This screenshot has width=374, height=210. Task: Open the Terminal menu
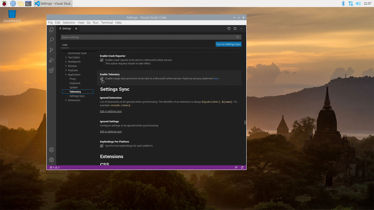(x=107, y=23)
